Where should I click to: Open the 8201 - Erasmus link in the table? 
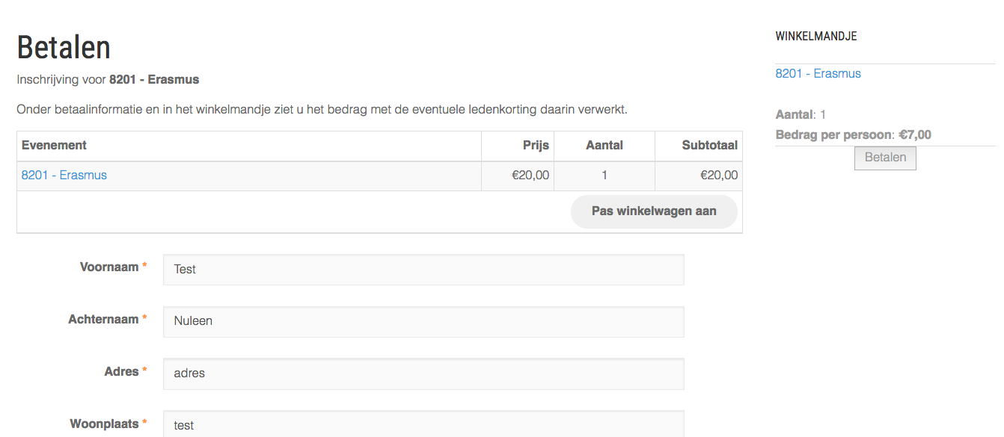pyautogui.click(x=64, y=176)
